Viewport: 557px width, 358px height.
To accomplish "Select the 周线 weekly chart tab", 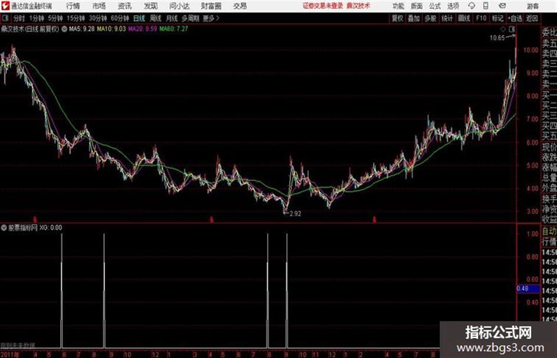I will 156,18.
